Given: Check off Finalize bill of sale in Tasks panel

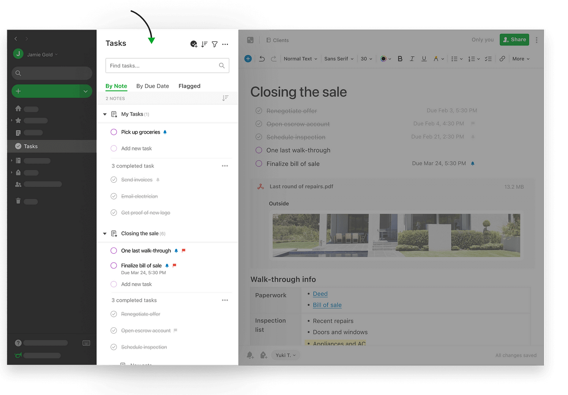Looking at the screenshot, I should [x=114, y=266].
